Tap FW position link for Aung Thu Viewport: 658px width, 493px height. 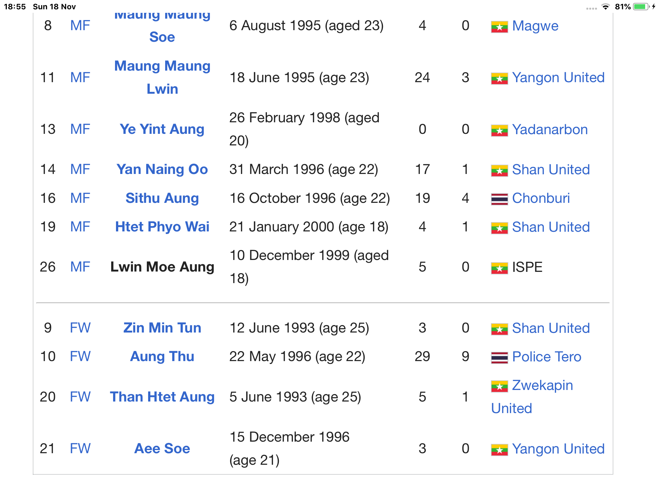pyautogui.click(x=80, y=357)
